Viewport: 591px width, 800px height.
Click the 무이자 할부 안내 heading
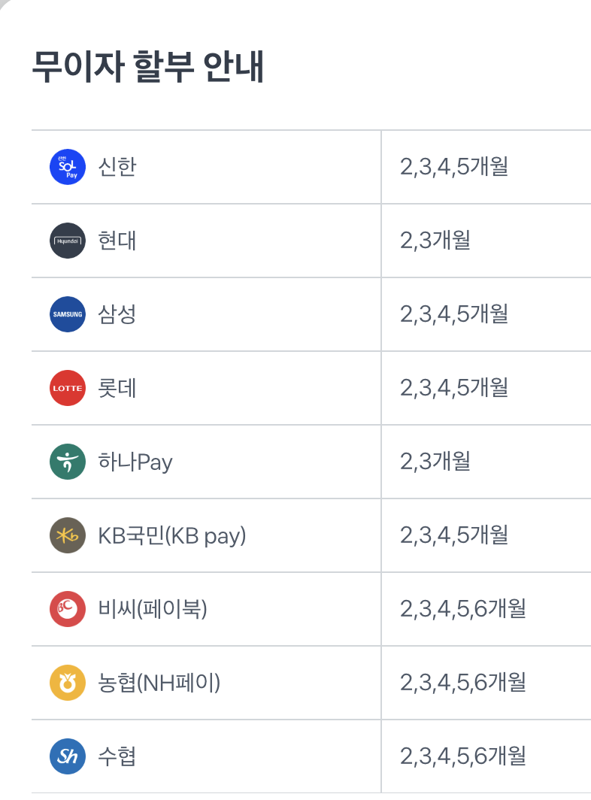point(148,67)
